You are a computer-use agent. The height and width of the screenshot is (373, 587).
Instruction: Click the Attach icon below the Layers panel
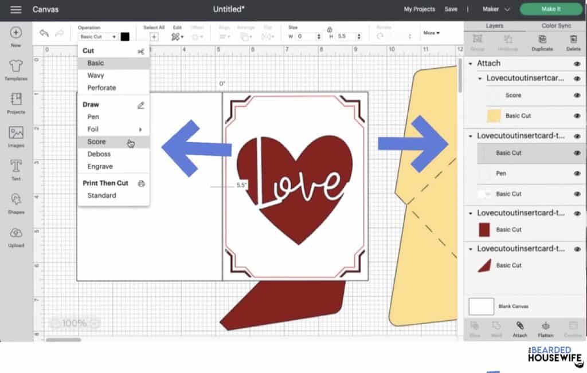[x=521, y=328]
